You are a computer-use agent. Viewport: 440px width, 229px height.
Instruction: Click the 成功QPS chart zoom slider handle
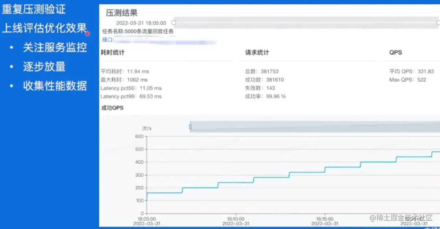(x=190, y=127)
